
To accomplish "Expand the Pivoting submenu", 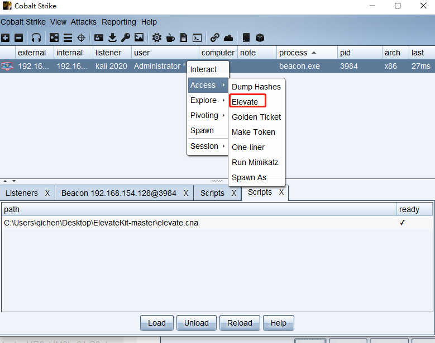I will [x=208, y=115].
